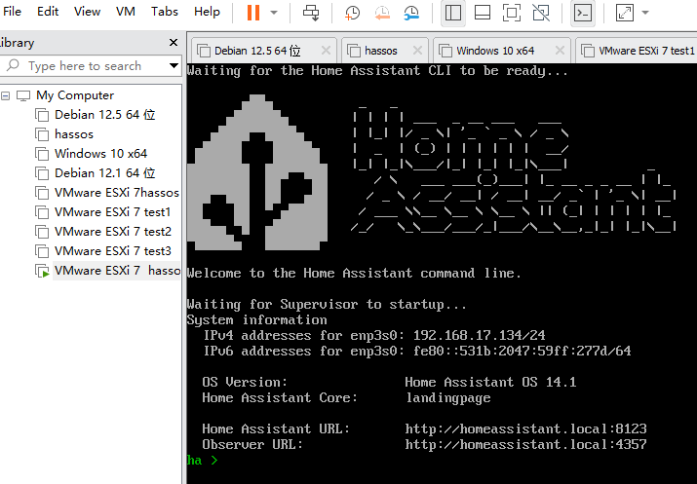This screenshot has height=484, width=697.
Task: Open the Snapshot Manager icon
Action: click(411, 13)
